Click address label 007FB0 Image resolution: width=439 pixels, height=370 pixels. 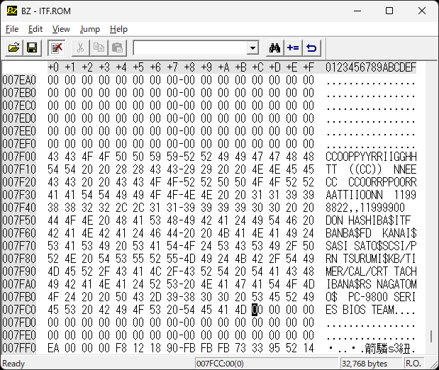(19, 297)
